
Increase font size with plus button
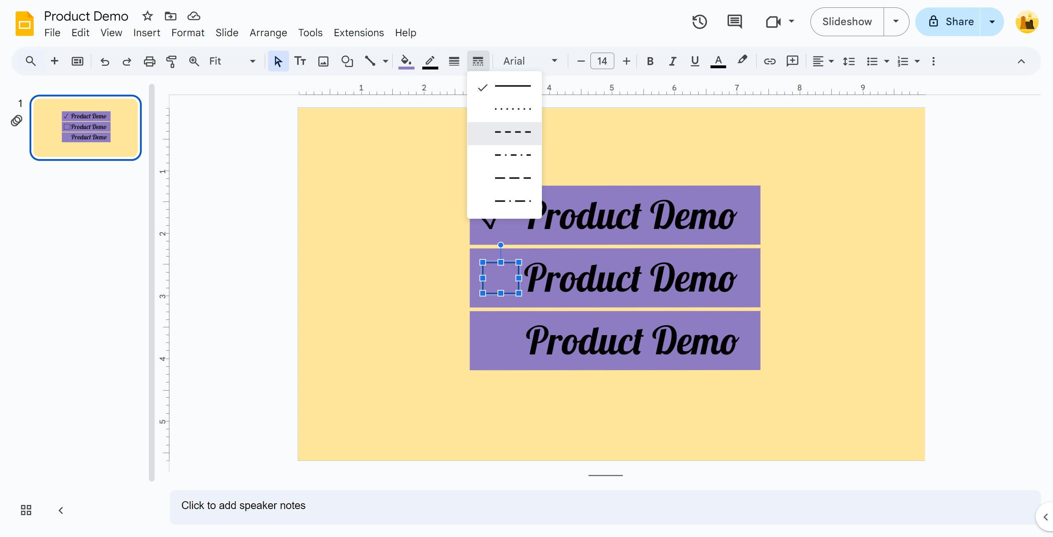pos(626,61)
